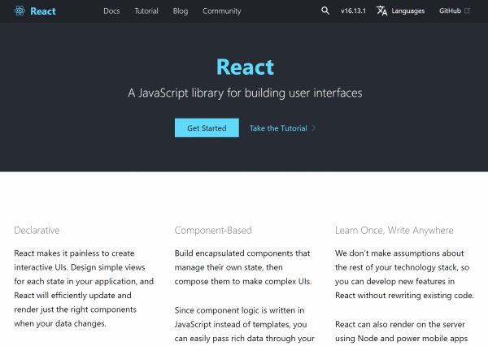Open the Community nav item

point(222,11)
